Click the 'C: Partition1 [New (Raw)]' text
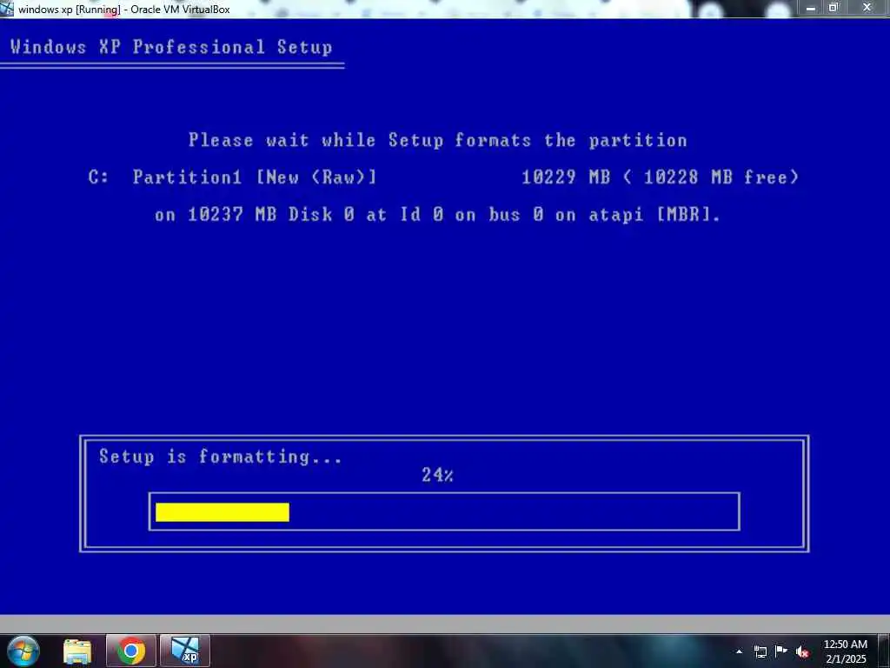Image resolution: width=890 pixels, height=668 pixels. 233,177
